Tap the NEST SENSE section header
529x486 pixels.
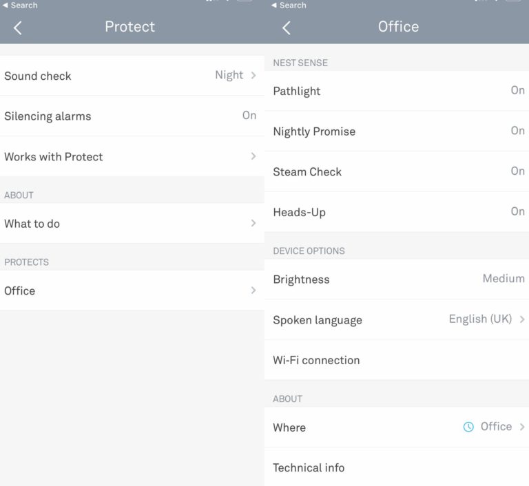pyautogui.click(x=300, y=63)
